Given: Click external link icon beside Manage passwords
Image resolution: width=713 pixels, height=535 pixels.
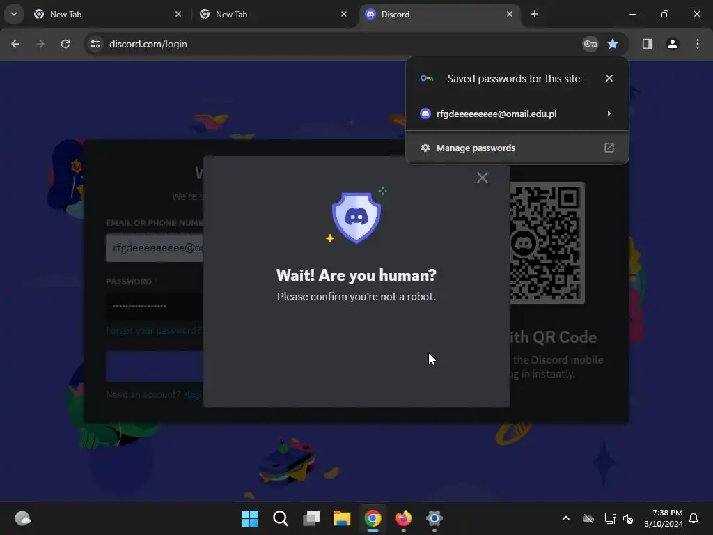Looking at the screenshot, I should tap(609, 148).
